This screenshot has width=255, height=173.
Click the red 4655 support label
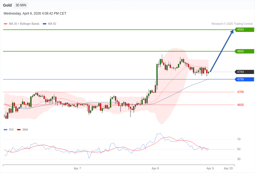click(x=240, y=105)
